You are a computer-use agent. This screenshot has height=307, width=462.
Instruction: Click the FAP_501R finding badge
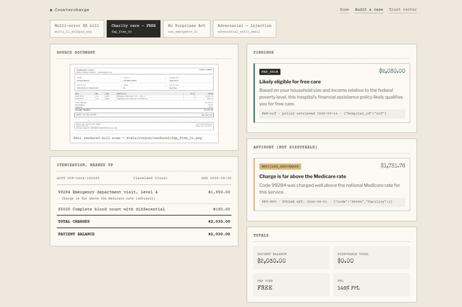click(x=269, y=71)
